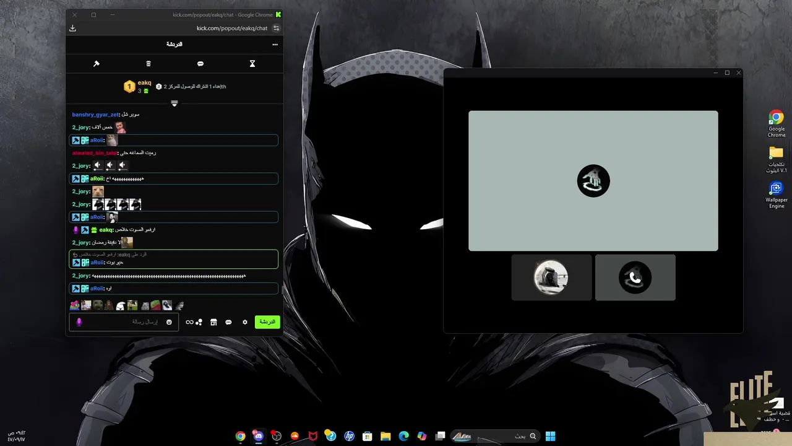This screenshot has height=446, width=792.
Task: Click Discord icon in taskbar
Action: [259, 436]
